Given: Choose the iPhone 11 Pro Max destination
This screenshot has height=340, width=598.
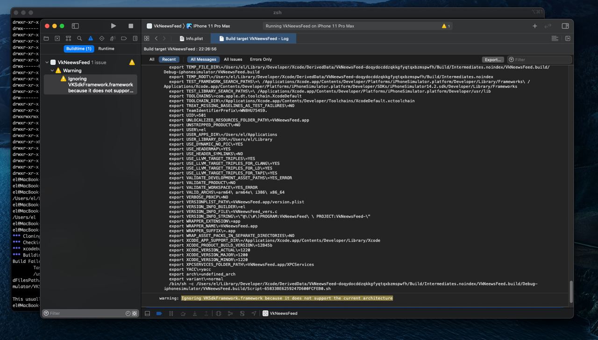Looking at the screenshot, I should 208,26.
